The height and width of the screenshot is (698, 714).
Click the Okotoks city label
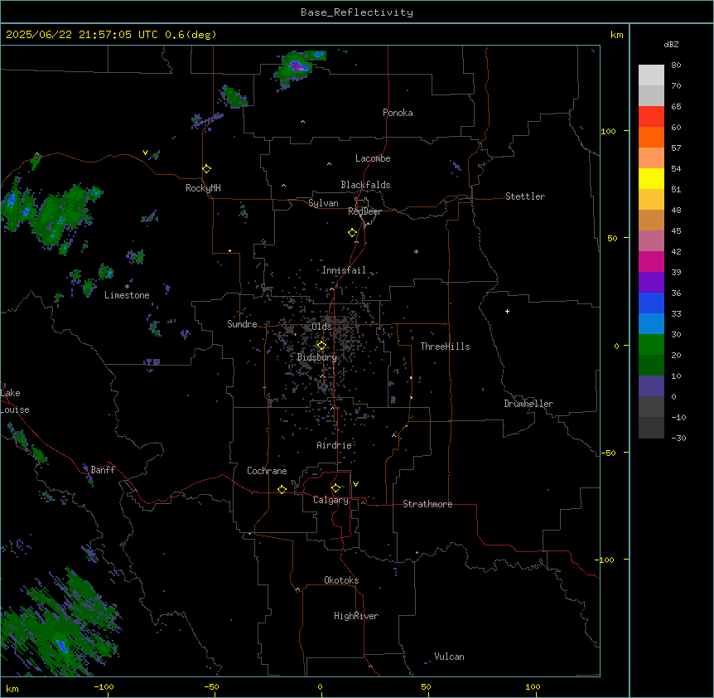click(x=341, y=580)
